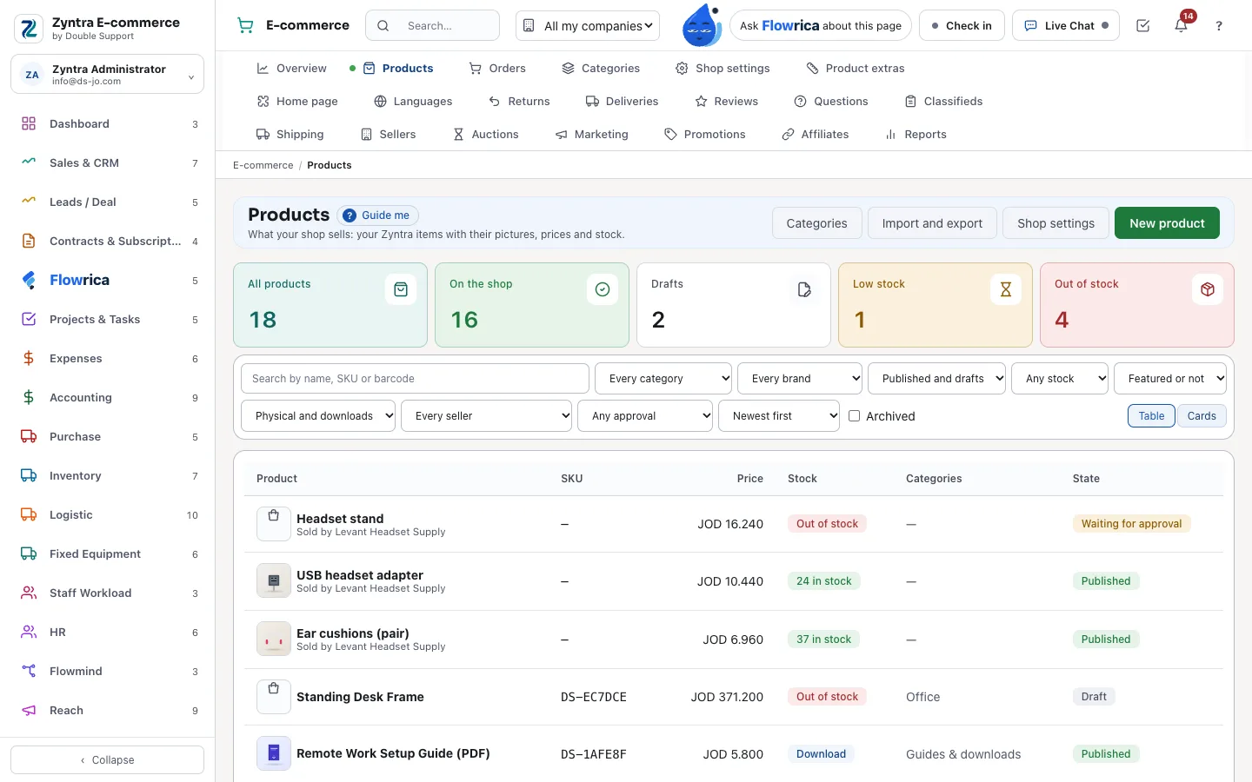Open the Orders tab
The width and height of the screenshot is (1252, 782).
tap(497, 69)
